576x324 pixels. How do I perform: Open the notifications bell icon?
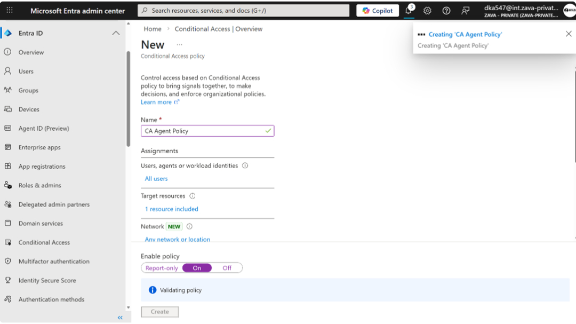pos(409,10)
